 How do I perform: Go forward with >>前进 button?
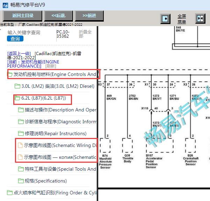pos(89,16)
